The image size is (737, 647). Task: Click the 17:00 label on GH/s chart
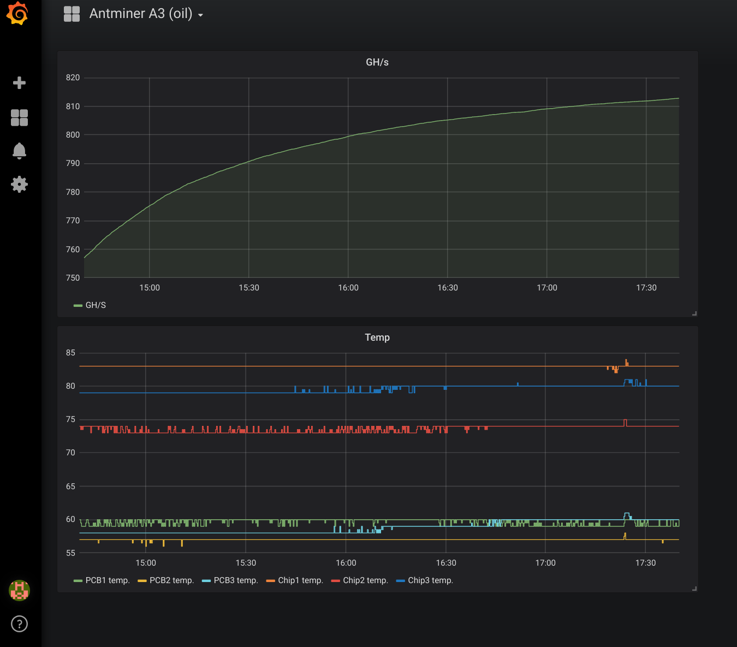point(547,288)
